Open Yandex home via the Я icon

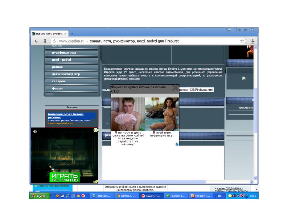[45, 41]
